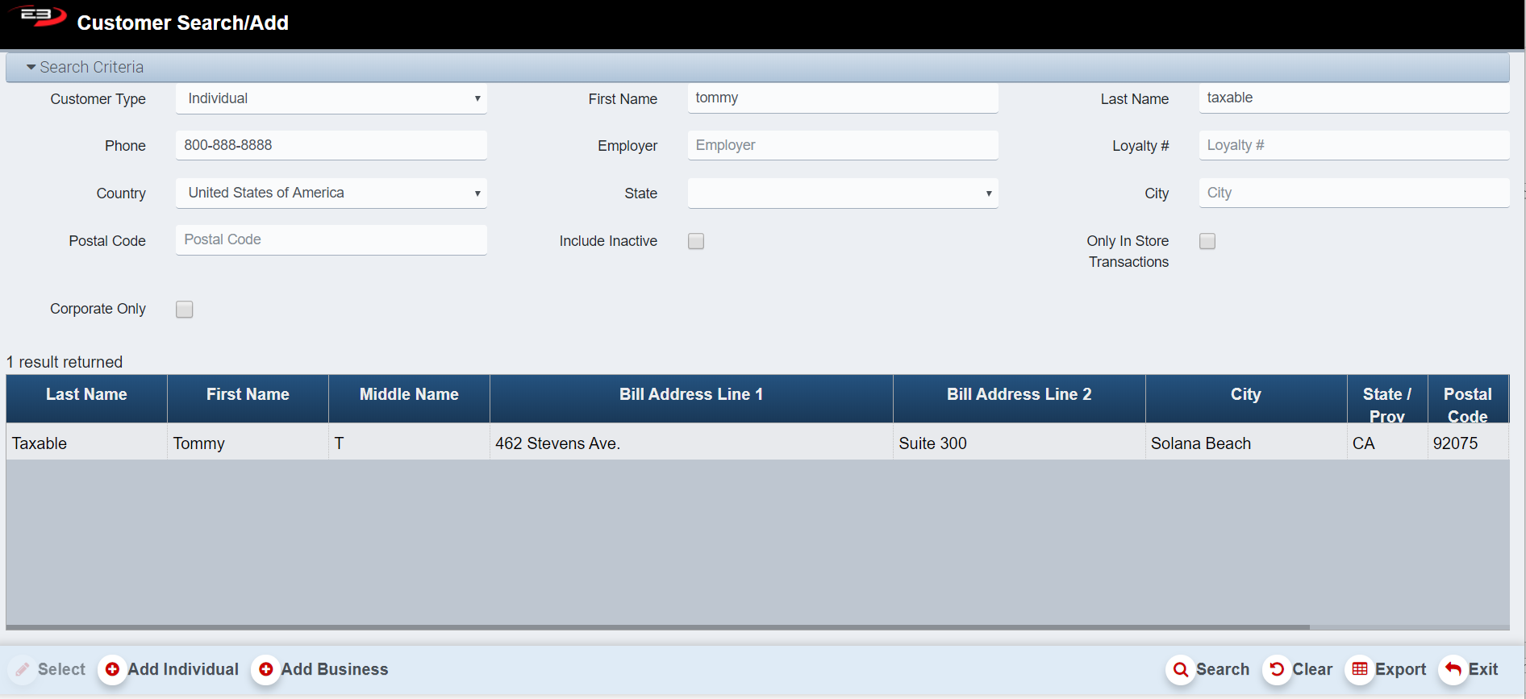Expand the State dropdown
The image size is (1526, 699).
tap(842, 193)
